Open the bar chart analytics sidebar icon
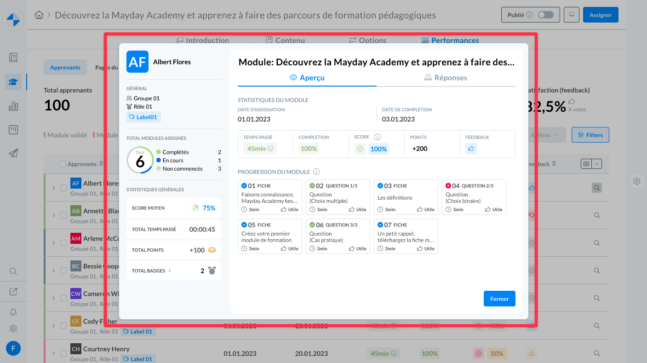 [13, 106]
